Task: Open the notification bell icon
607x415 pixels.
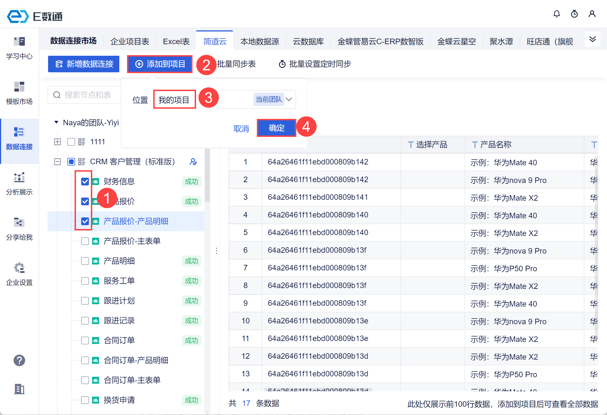Action: (x=556, y=14)
